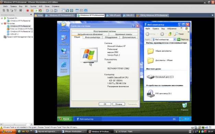Click the Up folder arrow in My Computer

pyautogui.click(x=170, y=34)
